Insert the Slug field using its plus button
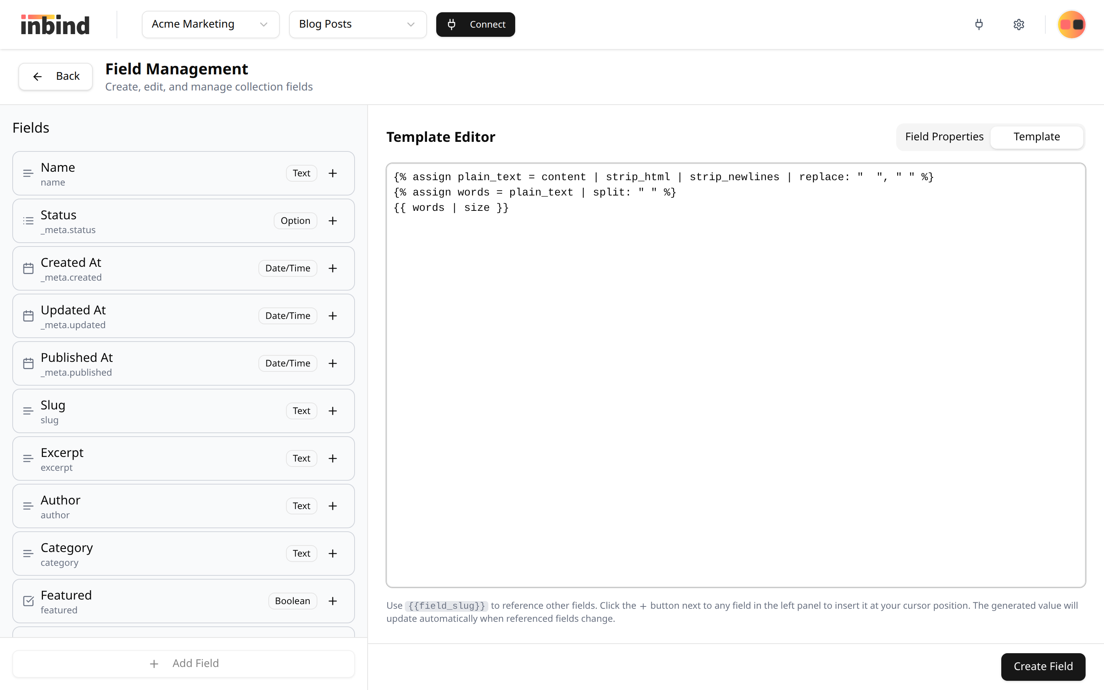 (x=333, y=411)
